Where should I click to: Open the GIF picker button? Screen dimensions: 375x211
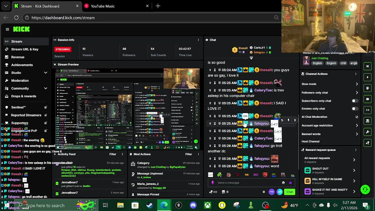(279, 192)
